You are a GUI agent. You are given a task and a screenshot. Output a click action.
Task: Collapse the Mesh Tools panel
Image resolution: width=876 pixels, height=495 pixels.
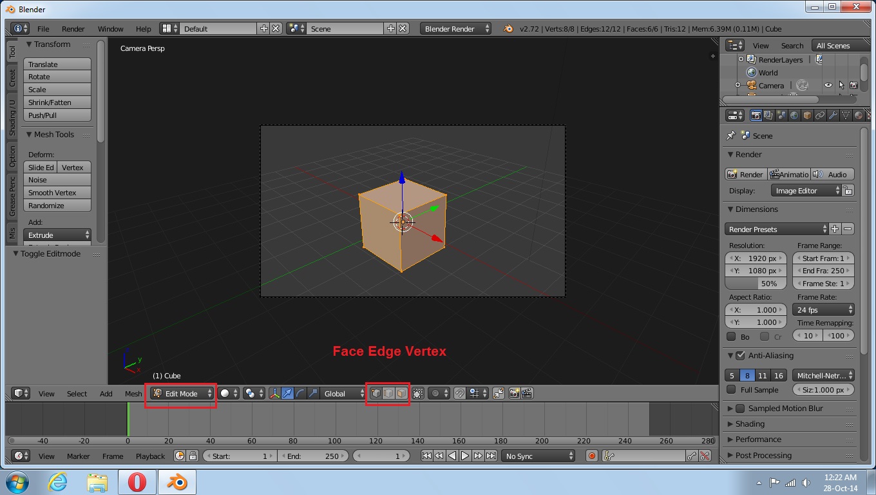pyautogui.click(x=29, y=135)
